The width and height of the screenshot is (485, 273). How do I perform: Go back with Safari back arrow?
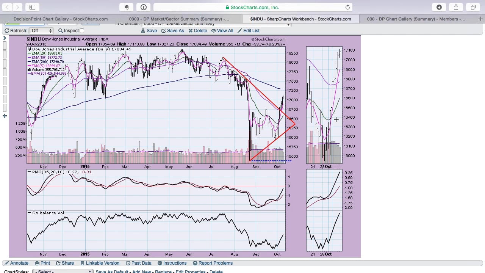[x=8, y=7]
